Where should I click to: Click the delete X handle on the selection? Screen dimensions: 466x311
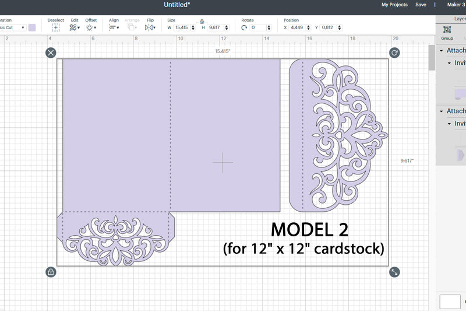pyautogui.click(x=51, y=53)
